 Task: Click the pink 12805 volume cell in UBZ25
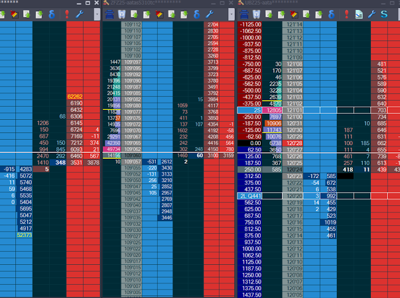[x=272, y=111]
